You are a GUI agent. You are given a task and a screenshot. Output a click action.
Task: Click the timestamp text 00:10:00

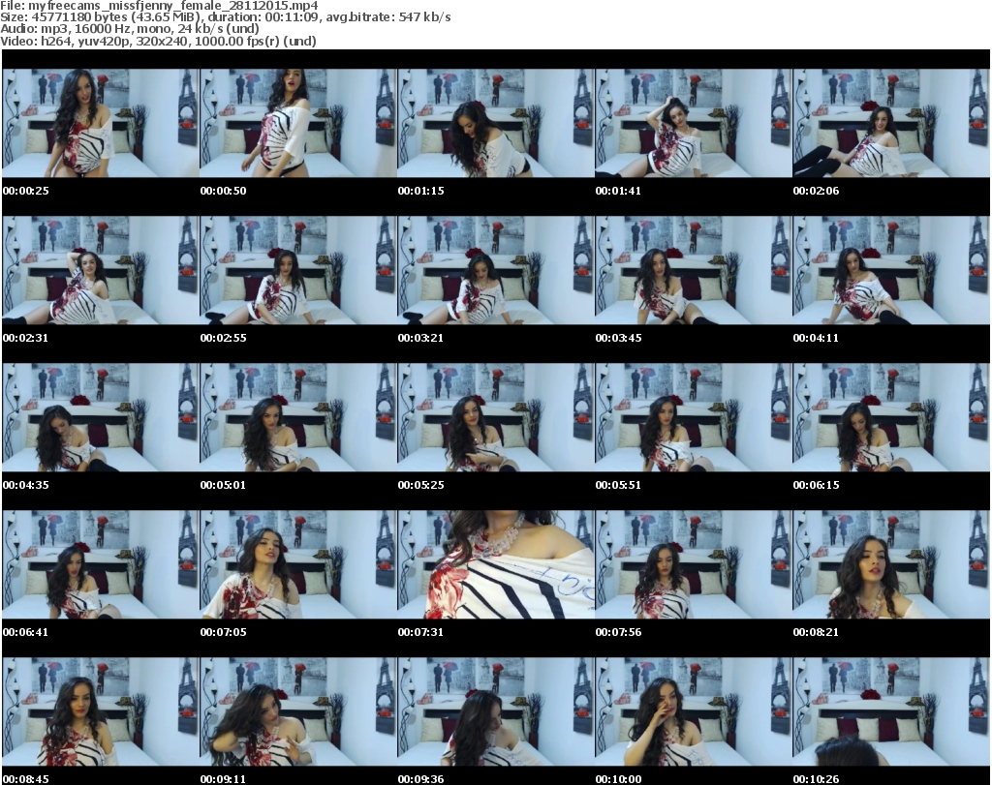click(618, 778)
